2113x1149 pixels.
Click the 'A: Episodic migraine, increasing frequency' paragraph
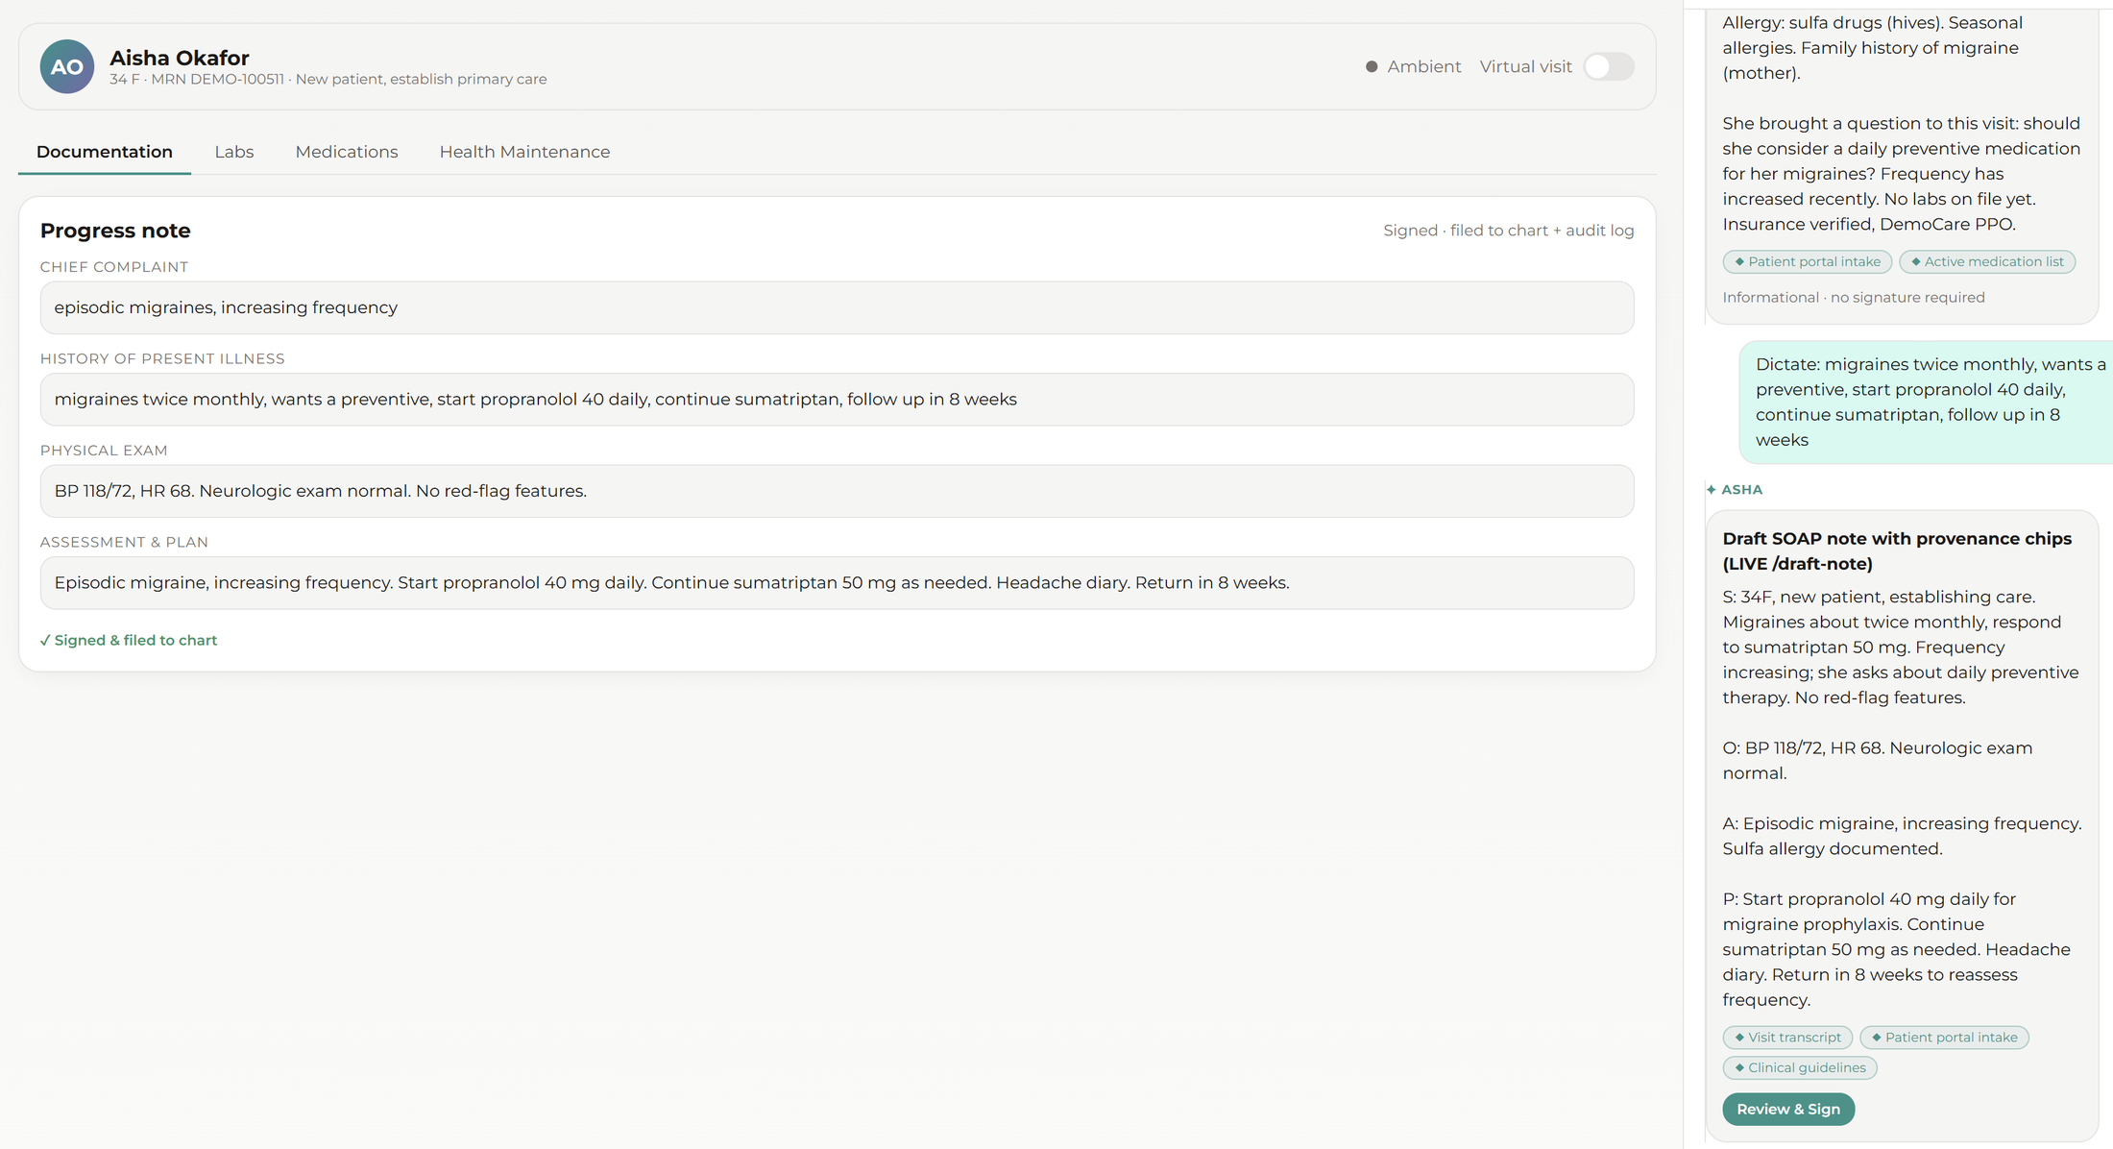[x=1902, y=836]
